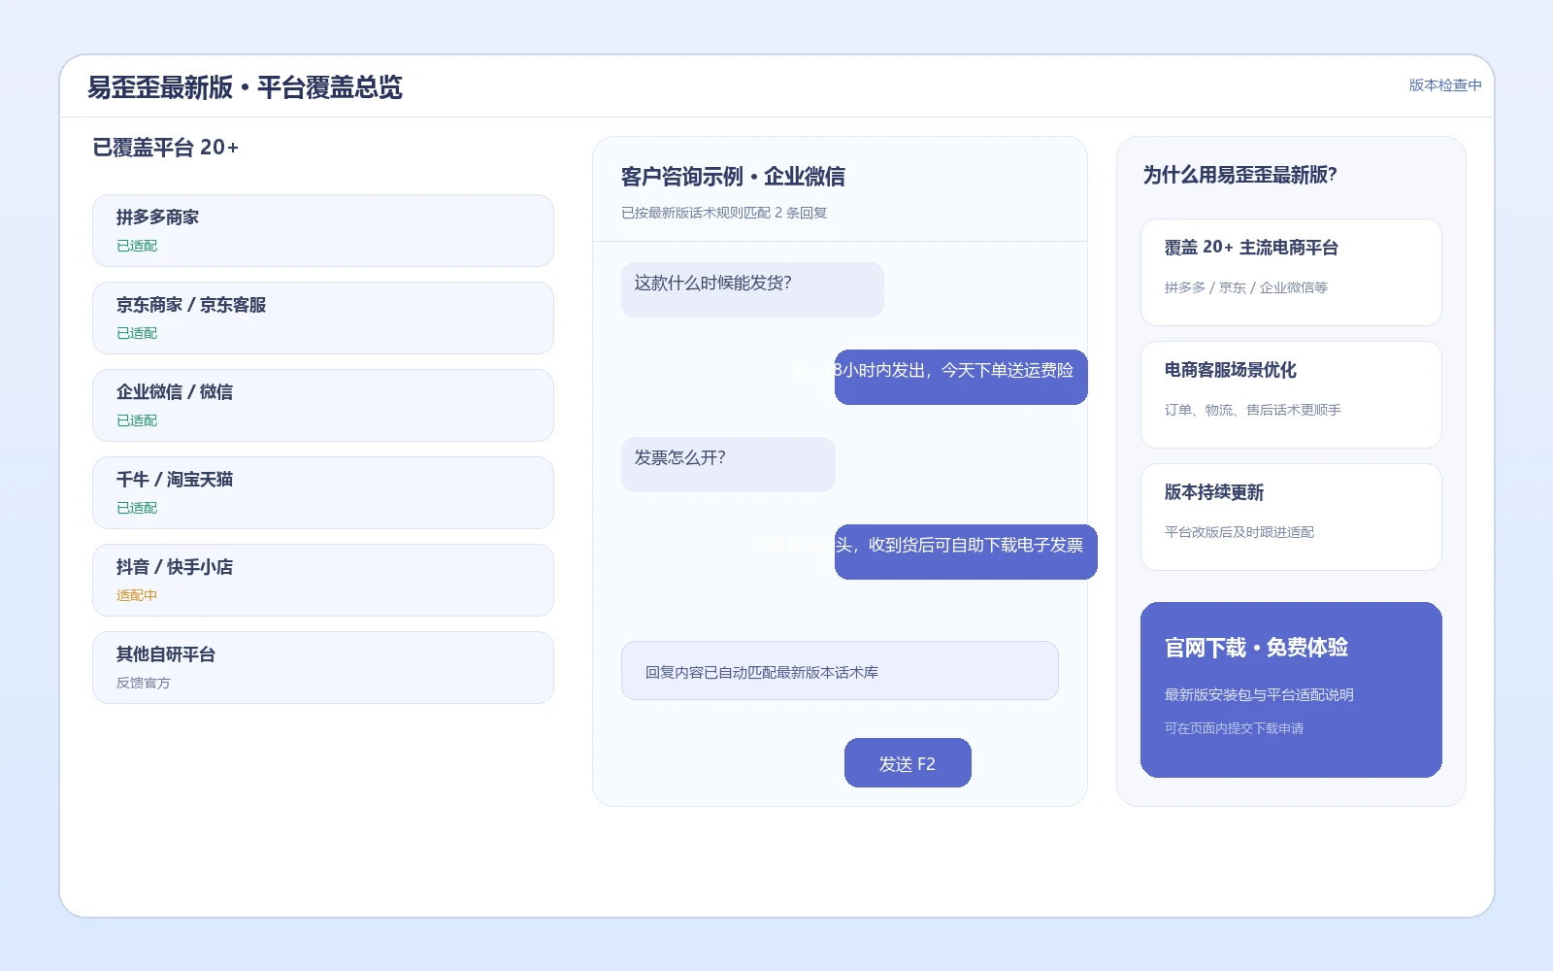The width and height of the screenshot is (1553, 971).
Task: Click the subtitle 已按最新版话术规则匹配 2 条回复
Action: 724,213
